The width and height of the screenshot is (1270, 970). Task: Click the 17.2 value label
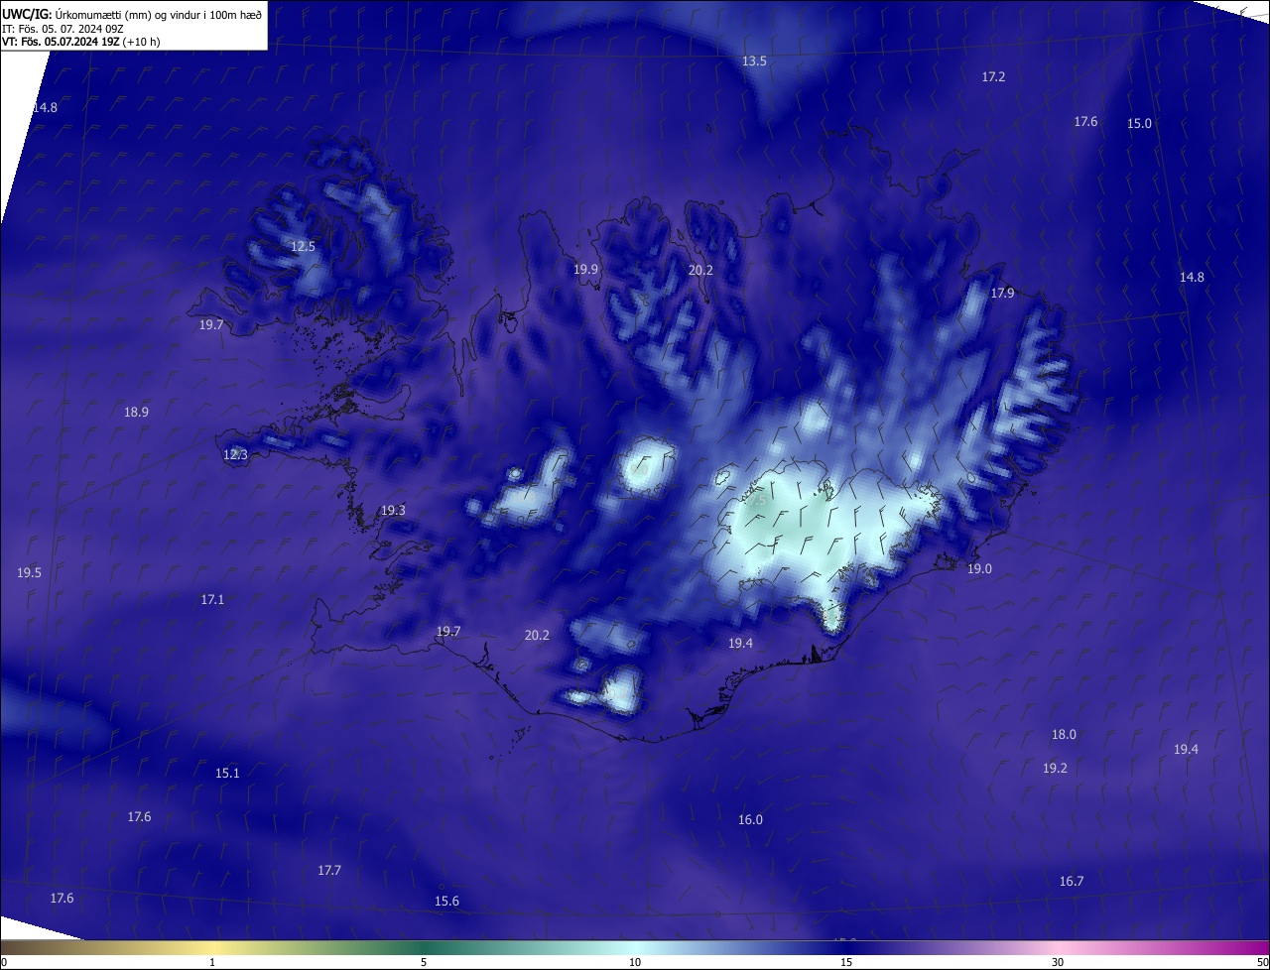993,77
